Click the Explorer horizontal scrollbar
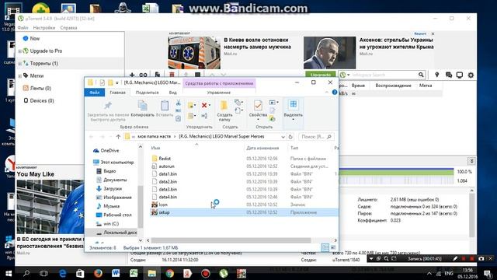 [x=231, y=240]
